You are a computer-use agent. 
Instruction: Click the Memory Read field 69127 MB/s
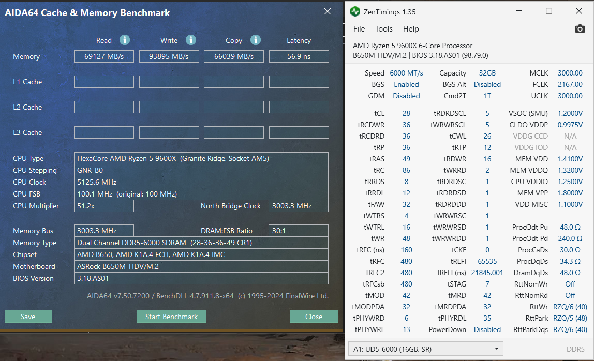tap(104, 56)
